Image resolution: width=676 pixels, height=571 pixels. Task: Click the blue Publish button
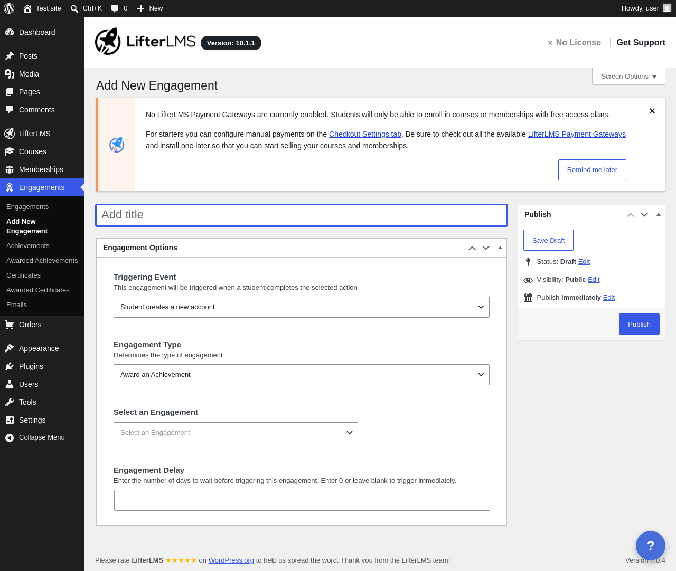639,324
